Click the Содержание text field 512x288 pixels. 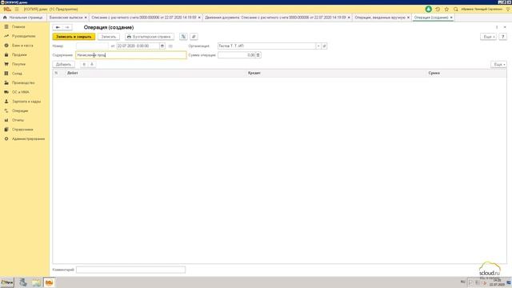pos(131,55)
